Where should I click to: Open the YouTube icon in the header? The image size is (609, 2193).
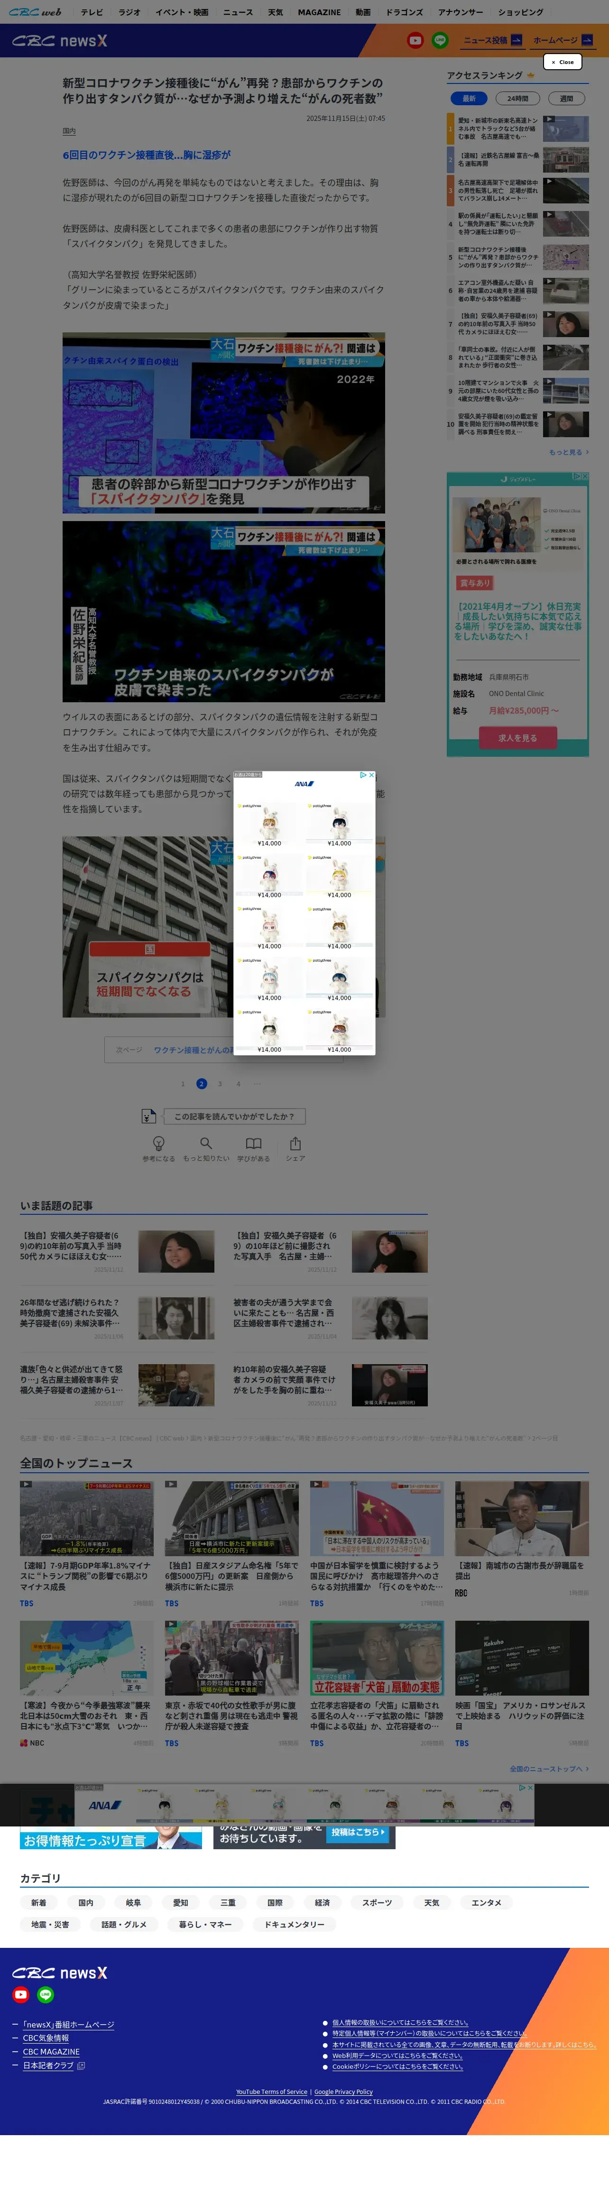415,40
